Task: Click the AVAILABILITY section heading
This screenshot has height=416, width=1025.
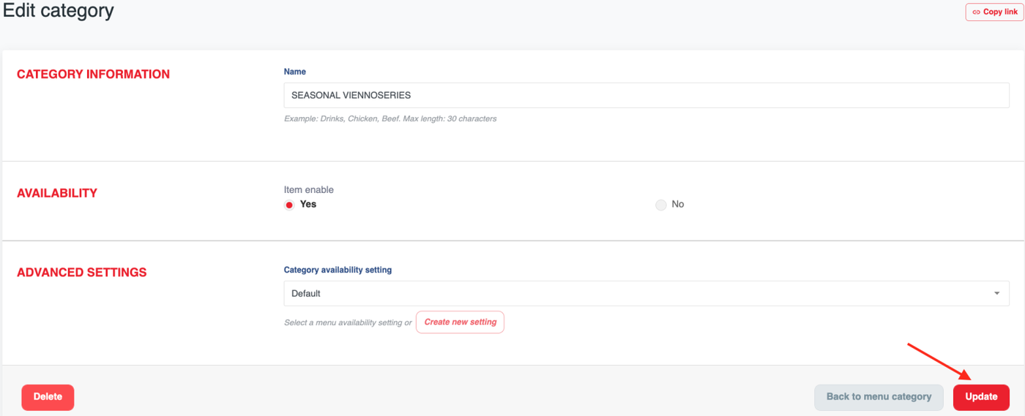Action: 57,193
